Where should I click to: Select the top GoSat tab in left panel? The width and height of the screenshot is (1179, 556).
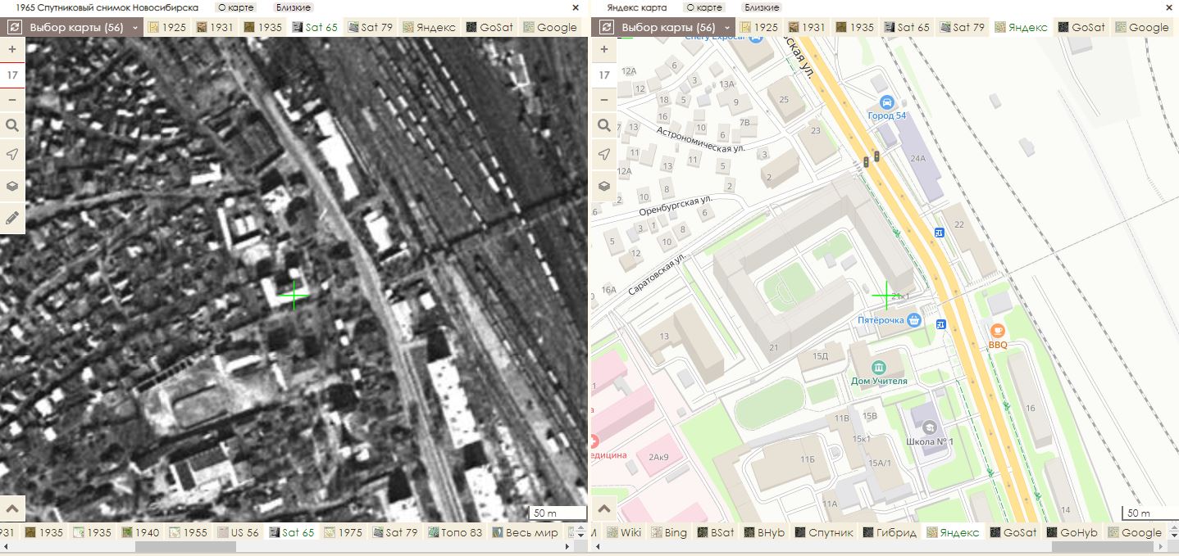coord(489,27)
